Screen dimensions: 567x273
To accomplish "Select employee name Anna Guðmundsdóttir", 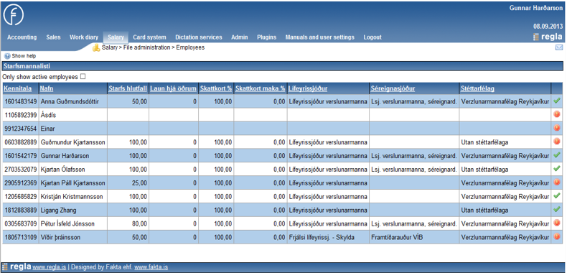I will (70, 102).
